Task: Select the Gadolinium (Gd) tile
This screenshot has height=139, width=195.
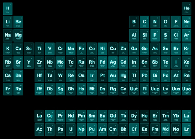Action: [x=113, y=116]
